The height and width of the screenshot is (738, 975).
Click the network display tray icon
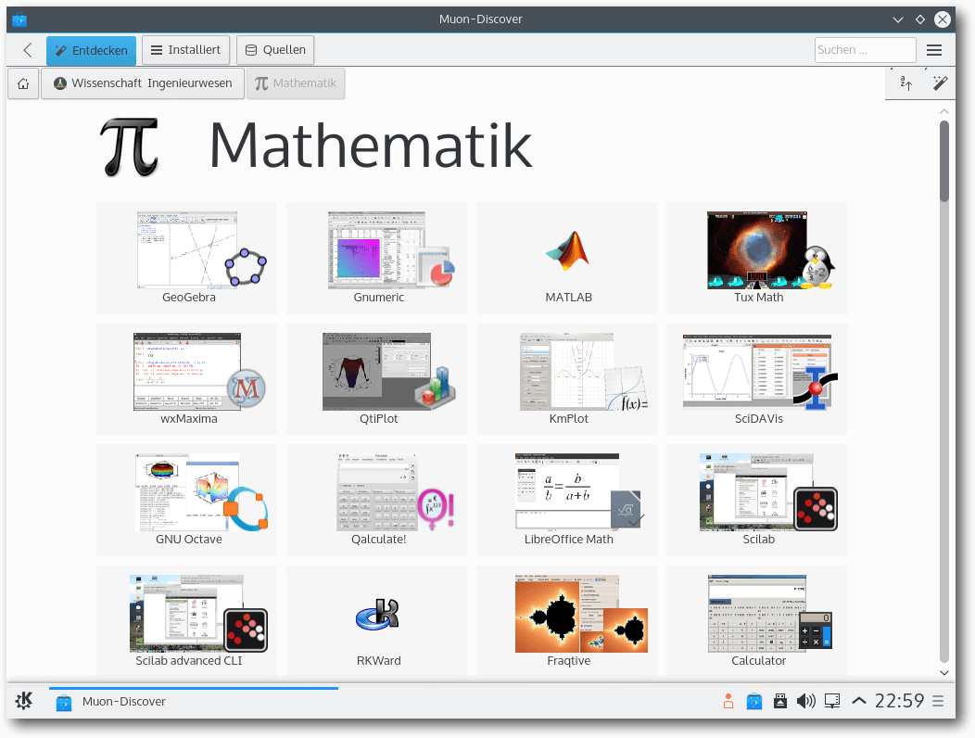pos(832,701)
